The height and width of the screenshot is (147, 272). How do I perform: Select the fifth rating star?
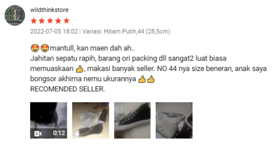click(66, 21)
